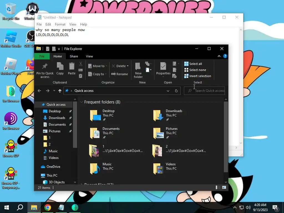
Task: Switch to large icons view in status bar
Action: pos(224,187)
